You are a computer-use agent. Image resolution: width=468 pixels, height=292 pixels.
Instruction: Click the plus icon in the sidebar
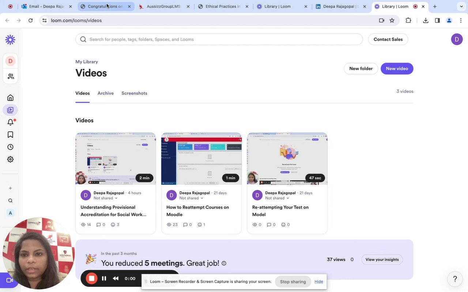pyautogui.click(x=10, y=188)
